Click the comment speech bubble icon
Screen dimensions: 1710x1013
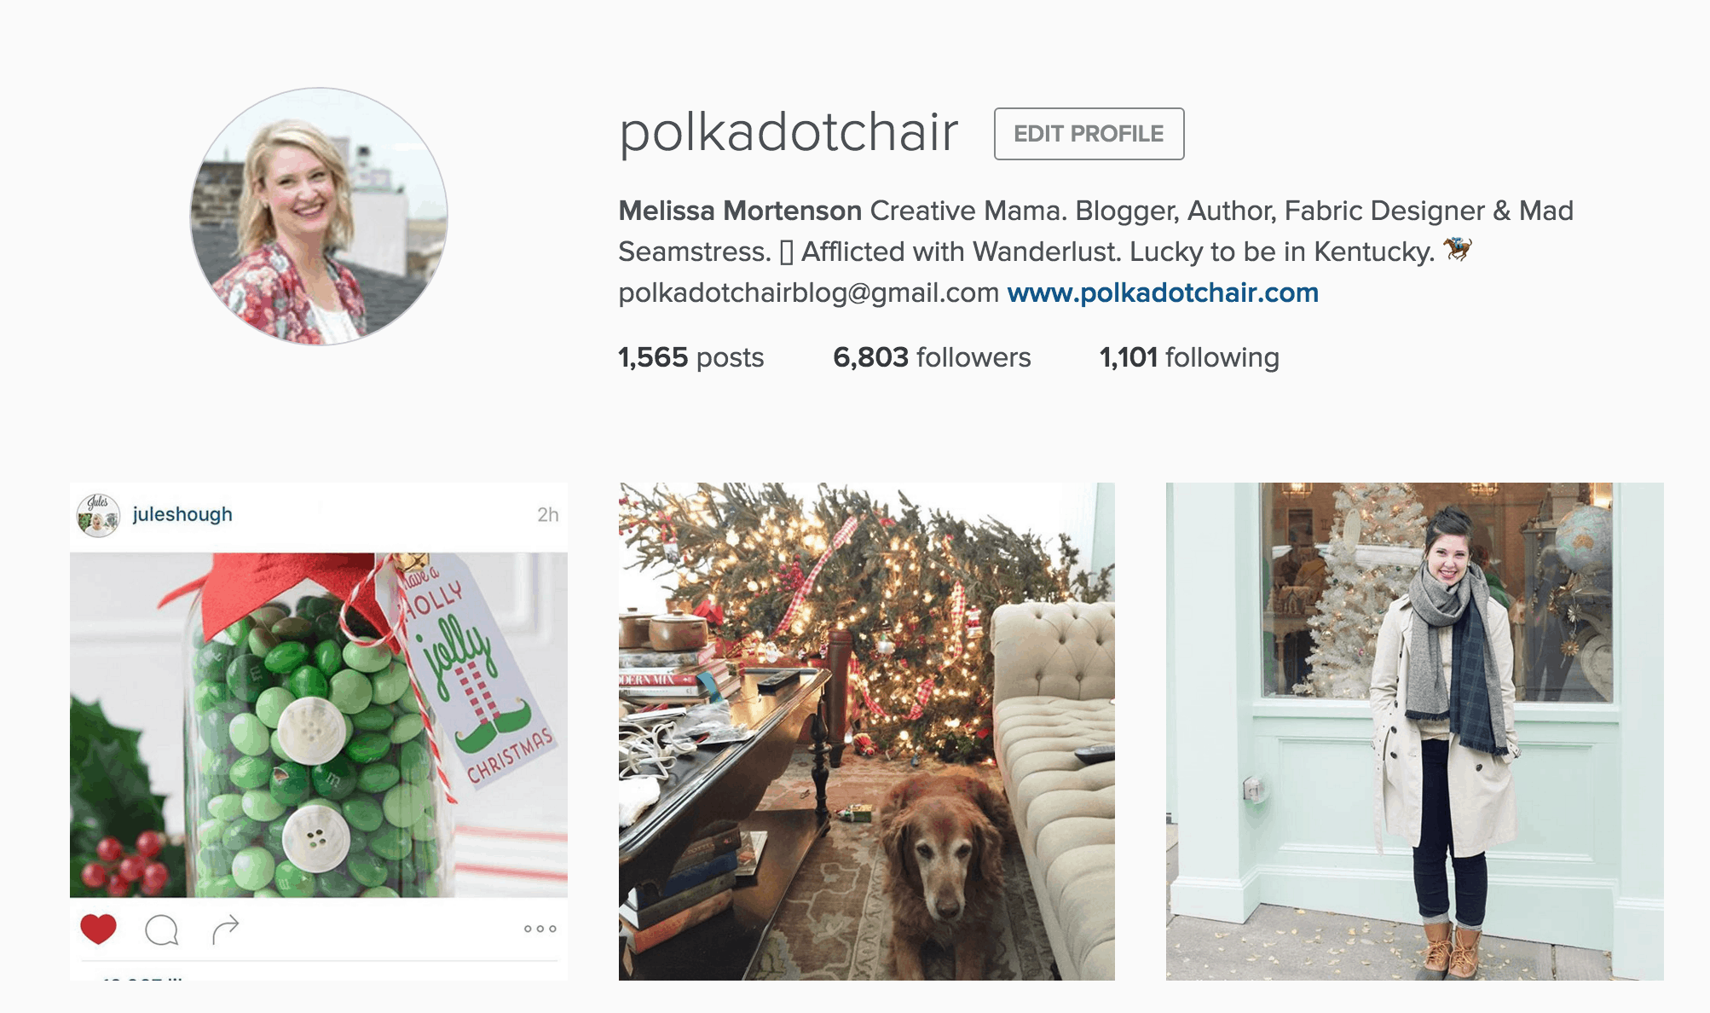161,929
